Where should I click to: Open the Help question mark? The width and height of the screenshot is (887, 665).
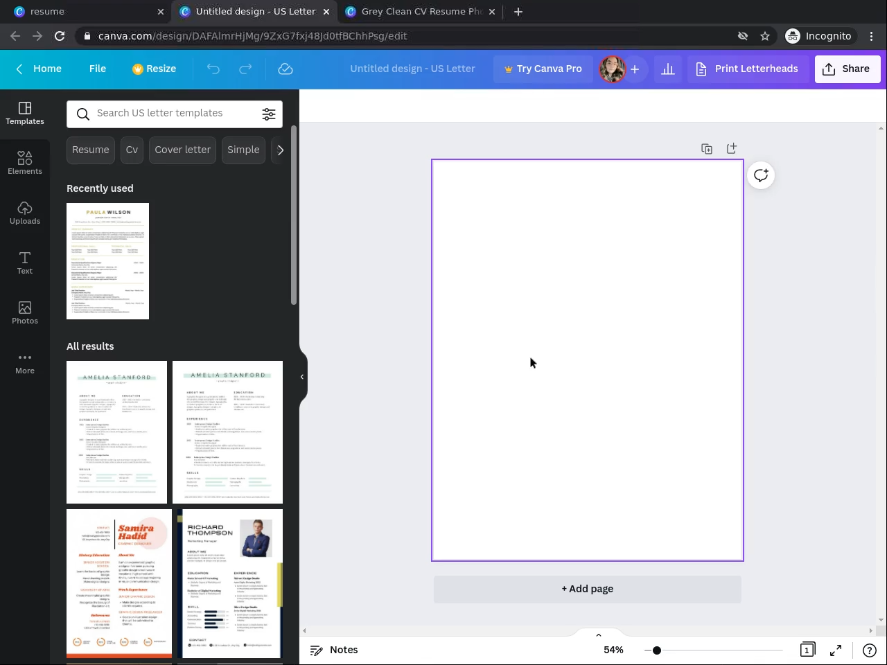click(x=869, y=650)
